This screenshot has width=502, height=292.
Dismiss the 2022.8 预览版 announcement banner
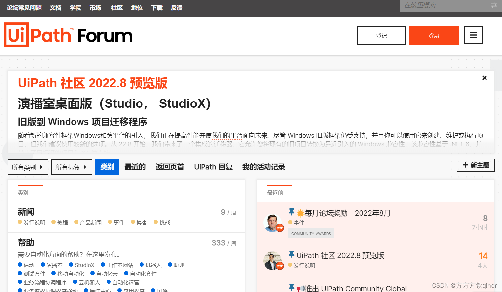coord(484,78)
